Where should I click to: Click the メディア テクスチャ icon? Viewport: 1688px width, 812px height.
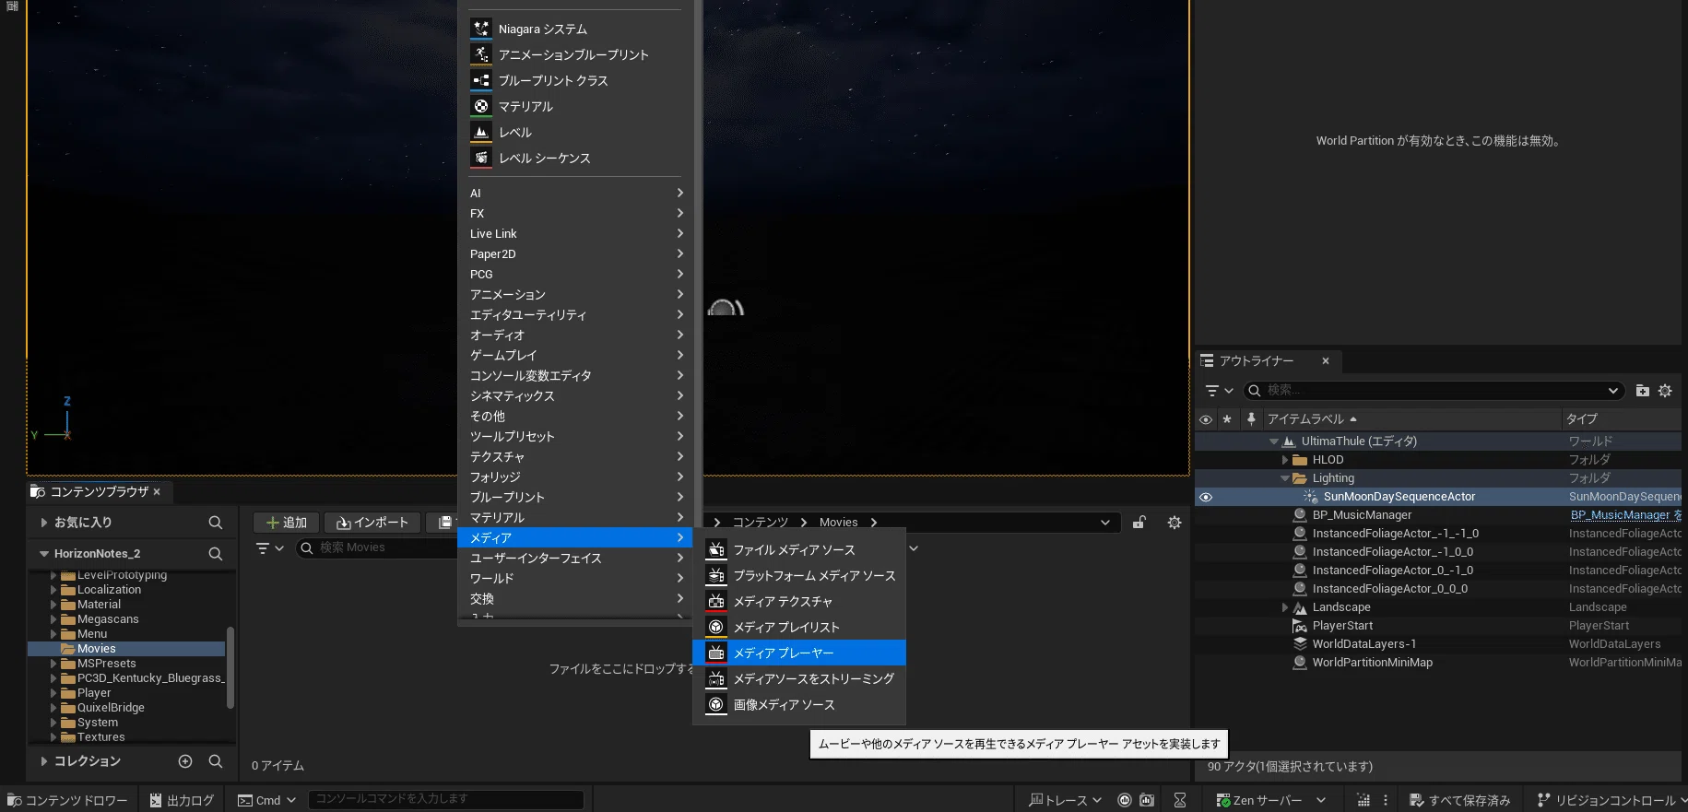[x=716, y=601]
